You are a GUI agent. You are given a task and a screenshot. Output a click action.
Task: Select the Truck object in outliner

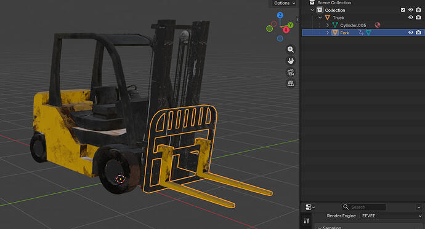tap(338, 18)
